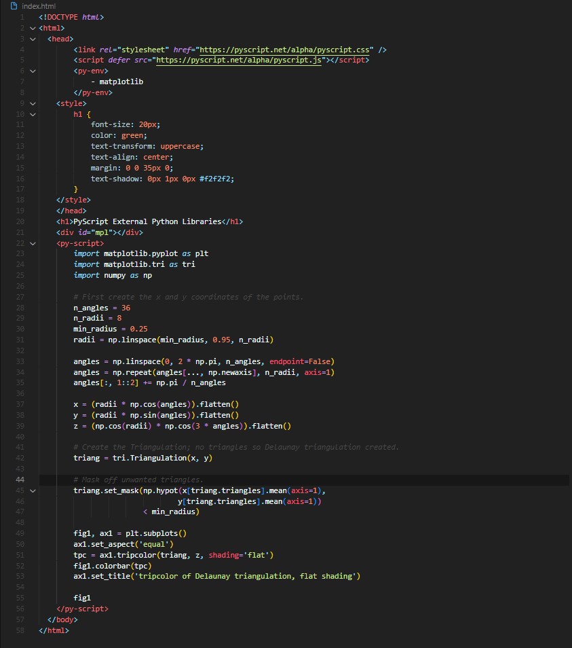Collapse the py-script block fold at line 22
This screenshot has height=648, width=572.
tap(33, 244)
